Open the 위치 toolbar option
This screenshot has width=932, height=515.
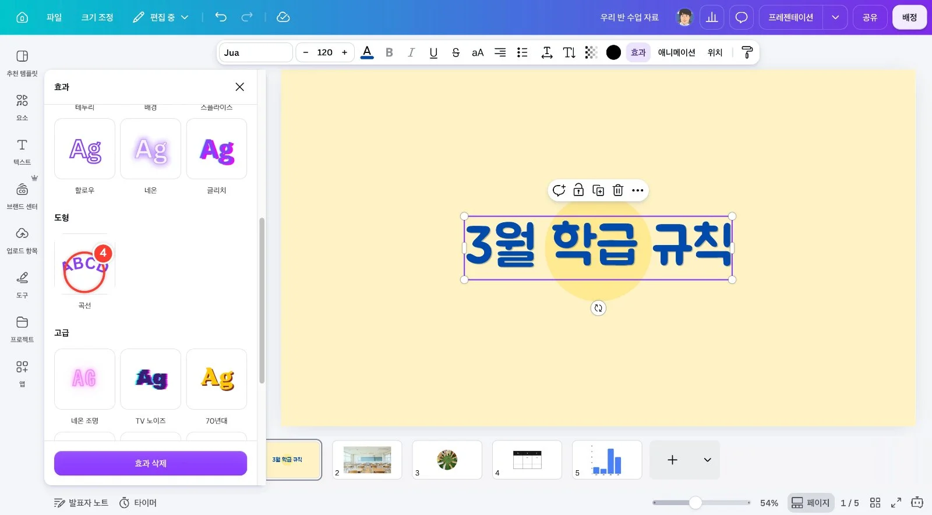[715, 52]
